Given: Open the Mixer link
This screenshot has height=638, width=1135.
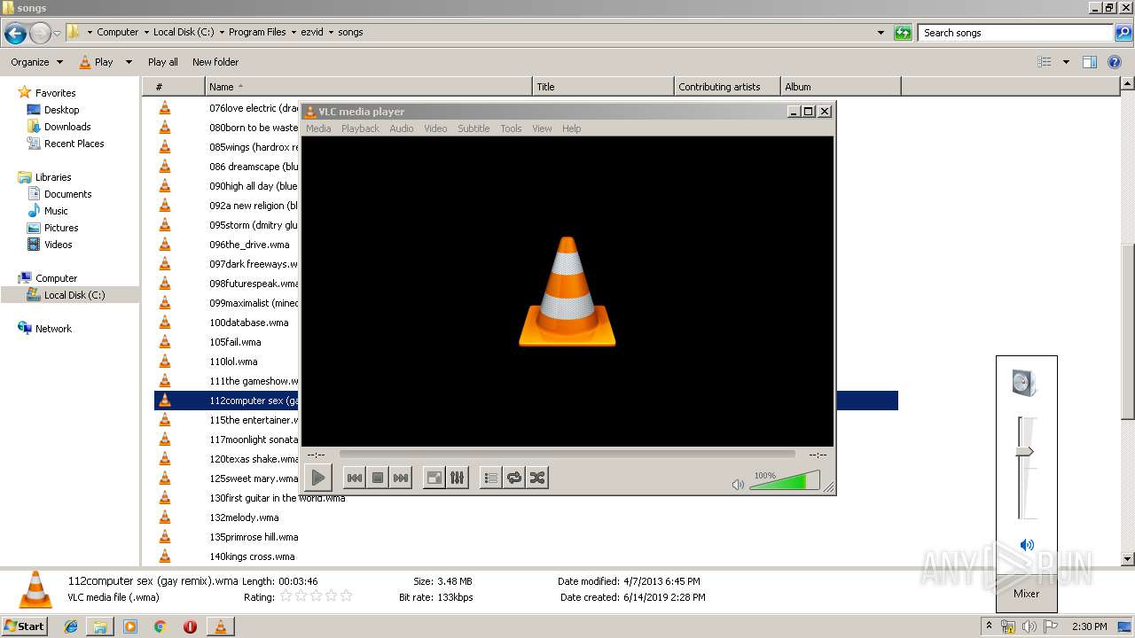Looking at the screenshot, I should coord(1026,594).
